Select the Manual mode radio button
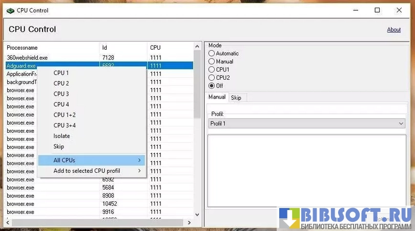415x231 pixels. point(212,62)
